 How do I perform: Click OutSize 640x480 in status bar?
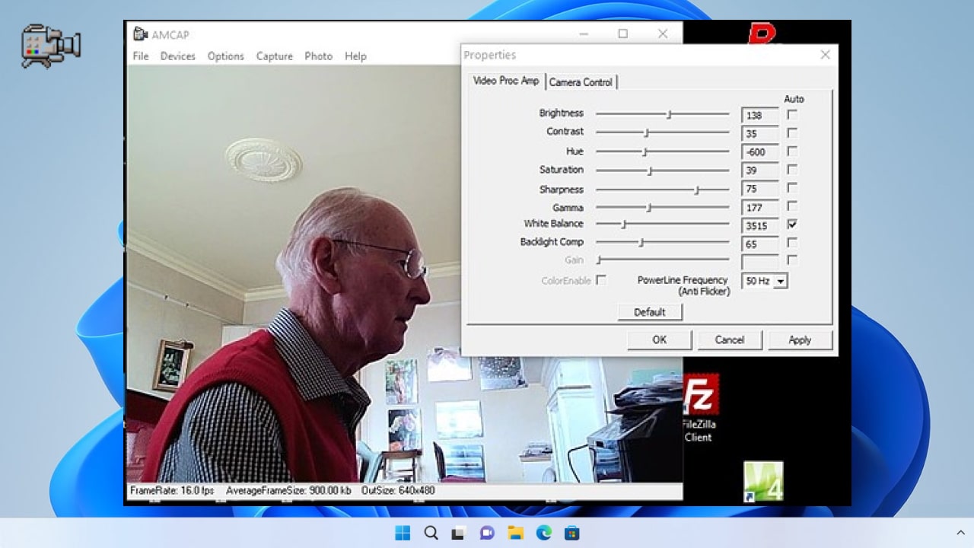(398, 491)
